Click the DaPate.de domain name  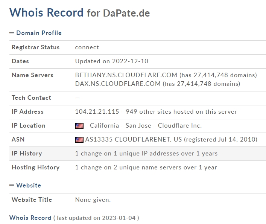coord(126,13)
